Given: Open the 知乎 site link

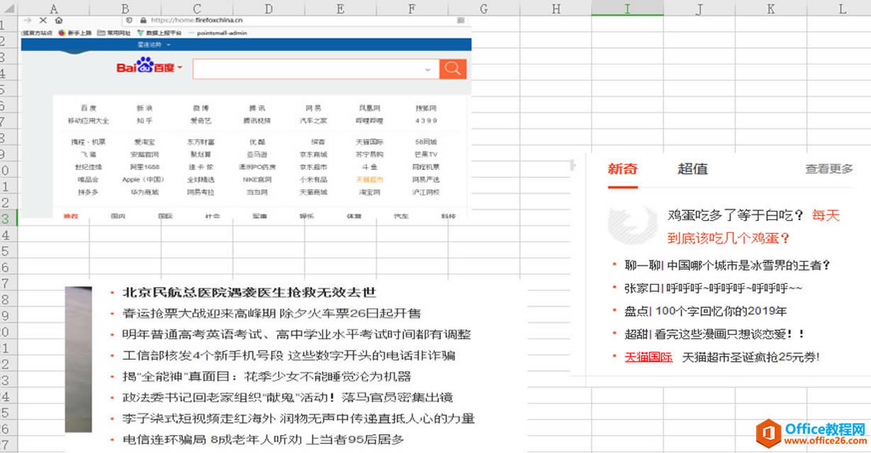Looking at the screenshot, I should (x=144, y=120).
